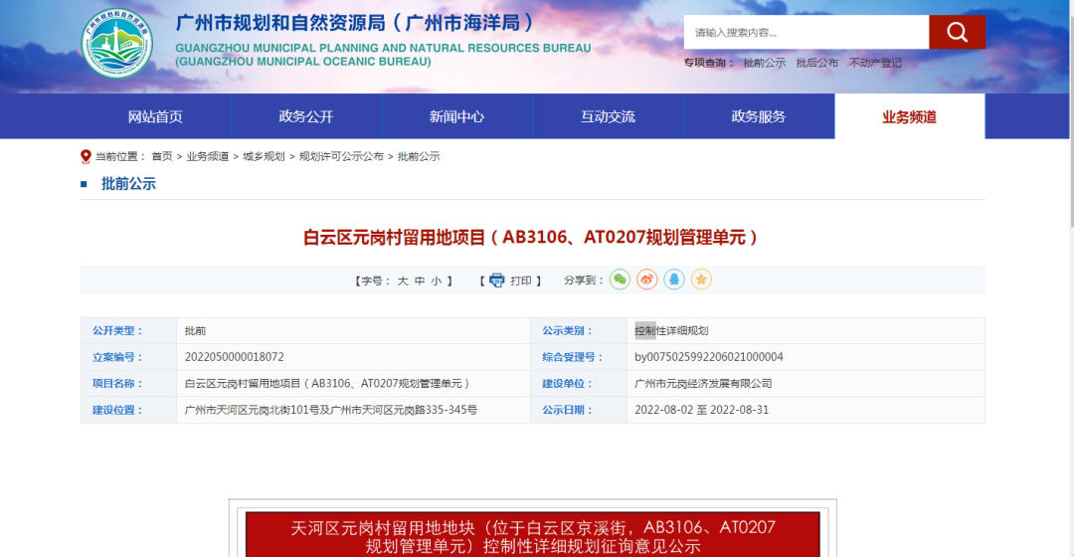Click acceptance number by0075025992206021000004
Screen dimensions: 1074x557
pyautogui.click(x=709, y=357)
